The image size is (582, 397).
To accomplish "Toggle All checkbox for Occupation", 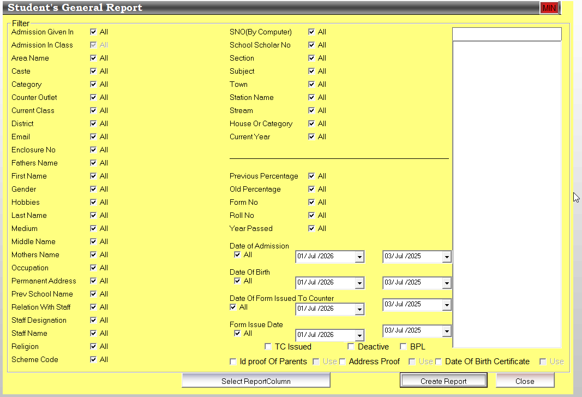I will 93,268.
